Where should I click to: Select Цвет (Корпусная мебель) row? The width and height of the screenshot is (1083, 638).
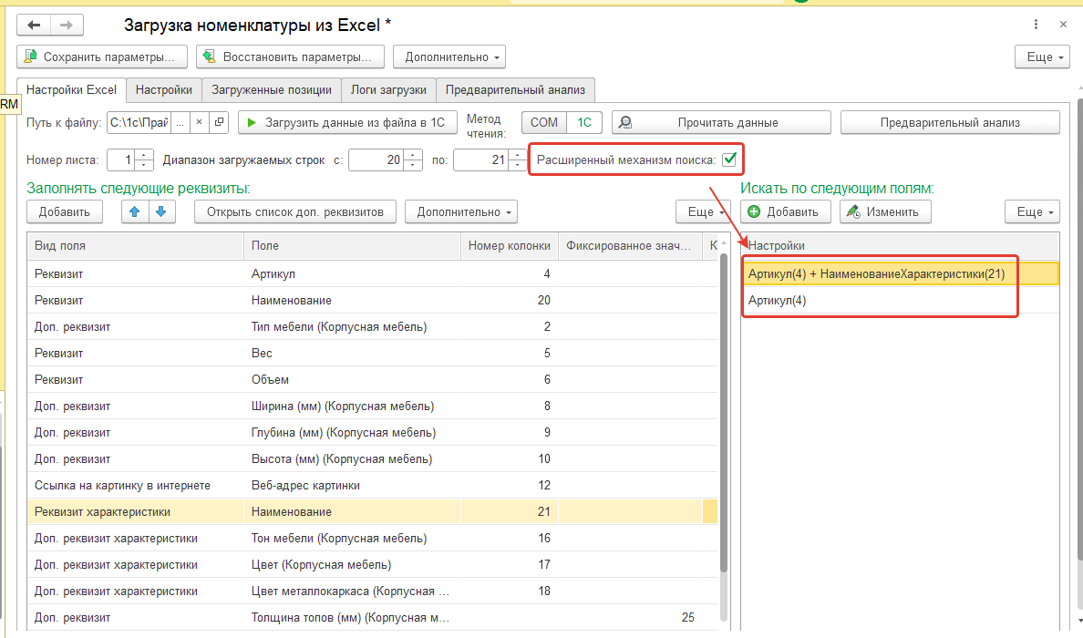373,565
